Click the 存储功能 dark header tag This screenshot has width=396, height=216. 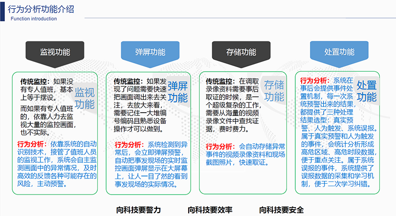pyautogui.click(x=241, y=54)
